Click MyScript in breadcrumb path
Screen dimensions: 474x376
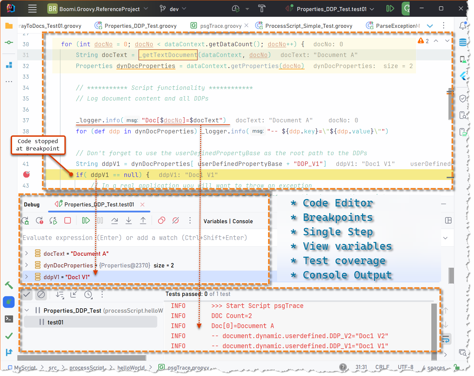pyautogui.click(x=21, y=368)
